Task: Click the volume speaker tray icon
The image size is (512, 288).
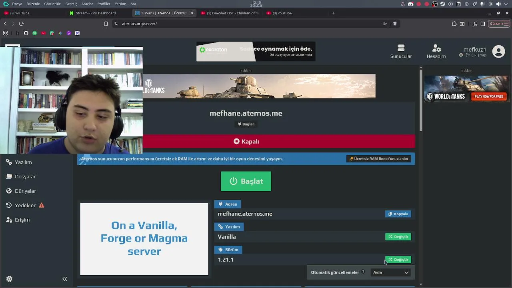Action: click(x=498, y=4)
